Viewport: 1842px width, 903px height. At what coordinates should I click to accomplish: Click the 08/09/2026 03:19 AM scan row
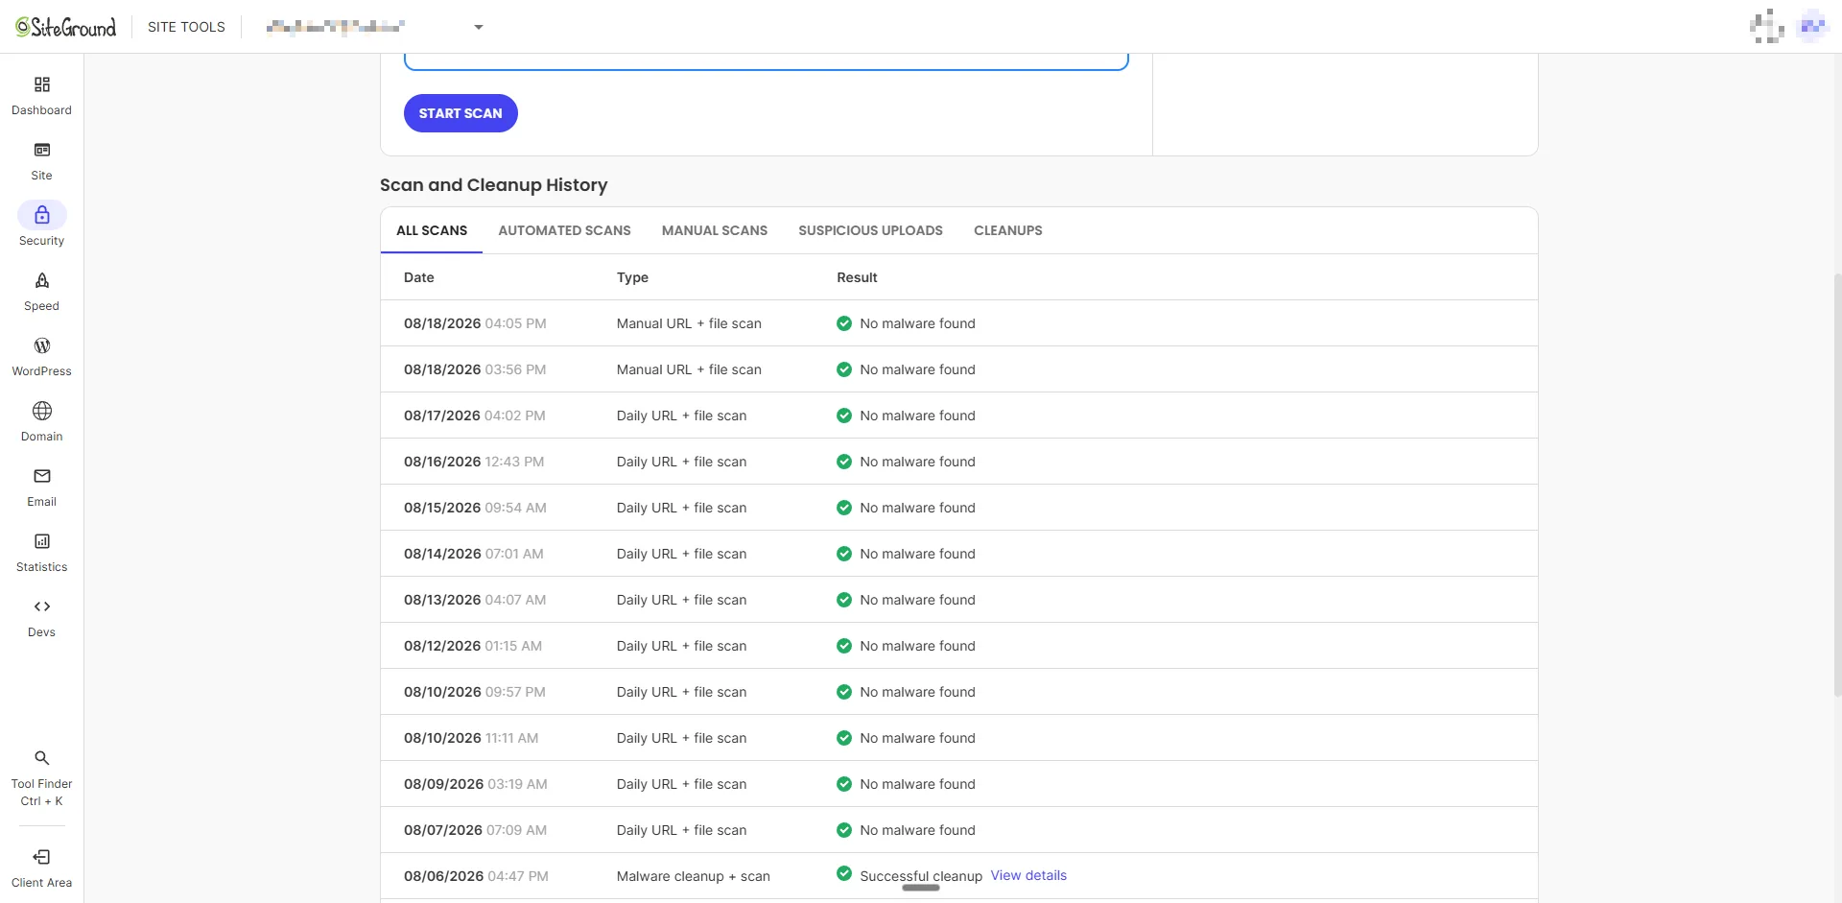[959, 784]
